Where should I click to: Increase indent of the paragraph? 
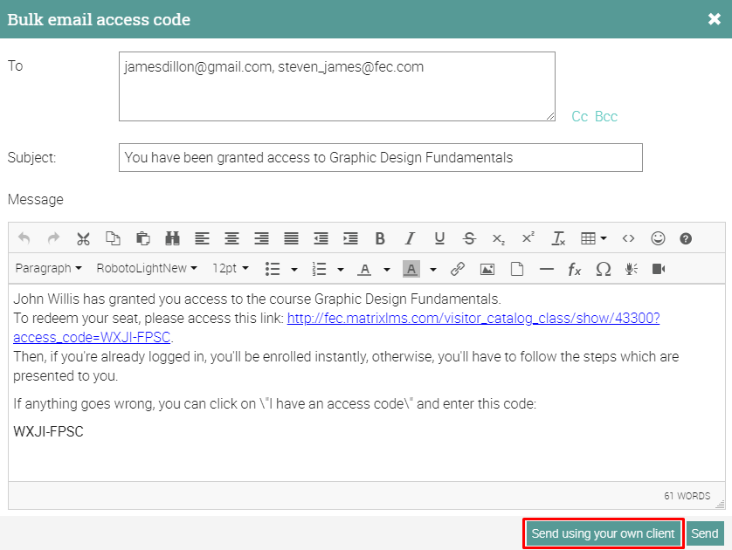(350, 238)
